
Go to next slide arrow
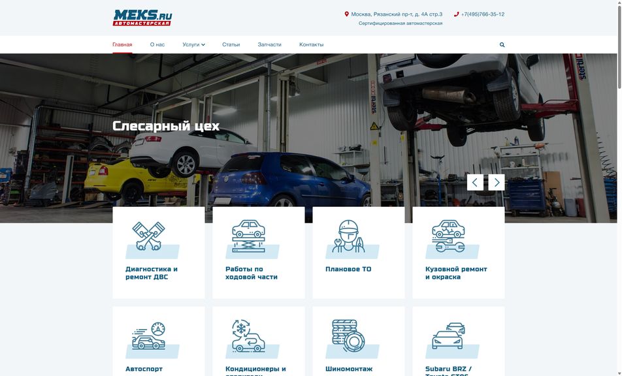pyautogui.click(x=497, y=182)
